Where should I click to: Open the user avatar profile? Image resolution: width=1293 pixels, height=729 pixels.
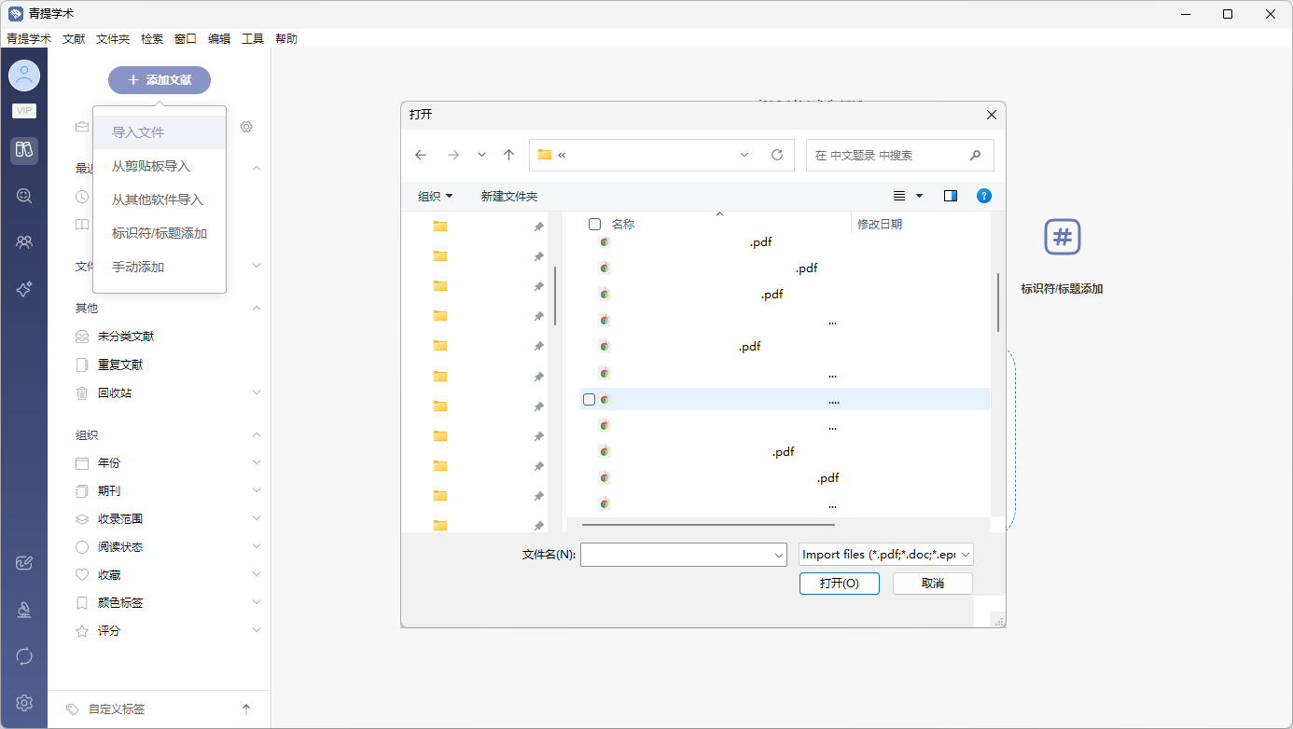[24, 76]
